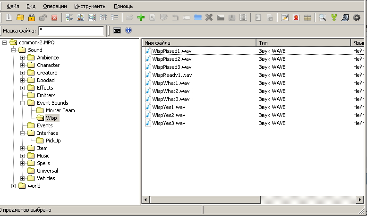Select the file WispWhat3.wav

click(171, 99)
